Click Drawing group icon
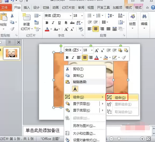 pyautogui.click(x=132, y=16)
